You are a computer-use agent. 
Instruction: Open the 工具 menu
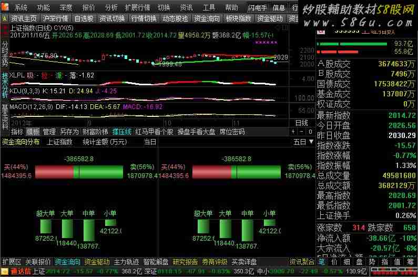pyautogui.click(x=209, y=8)
